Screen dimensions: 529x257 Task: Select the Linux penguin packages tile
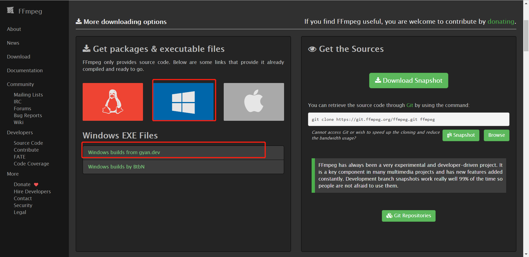[113, 102]
